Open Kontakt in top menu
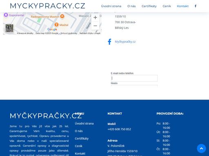 (183, 6)
